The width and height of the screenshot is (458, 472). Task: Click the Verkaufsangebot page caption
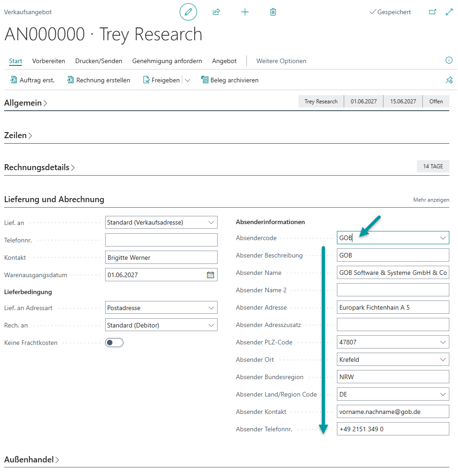point(28,12)
